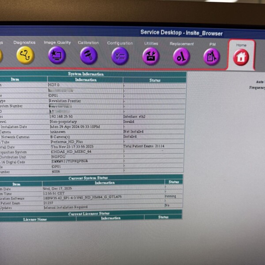The width and height of the screenshot is (265, 265).
Task: Select the Configuration checklist icon
Action: 120,56
